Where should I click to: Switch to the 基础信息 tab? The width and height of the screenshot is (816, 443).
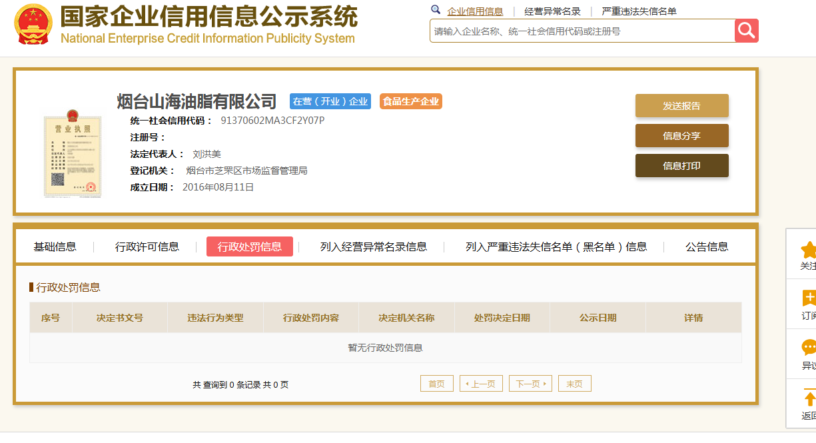click(x=55, y=246)
